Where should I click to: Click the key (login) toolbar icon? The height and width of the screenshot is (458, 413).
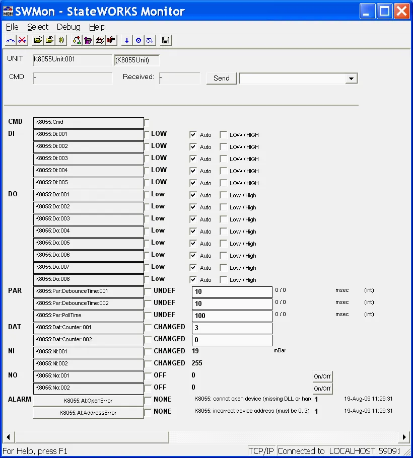[61, 40]
